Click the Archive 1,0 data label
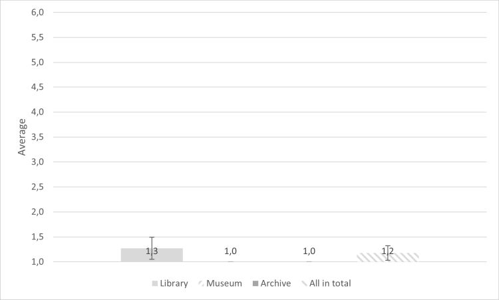Image resolution: width=499 pixels, height=300 pixels. (x=309, y=251)
